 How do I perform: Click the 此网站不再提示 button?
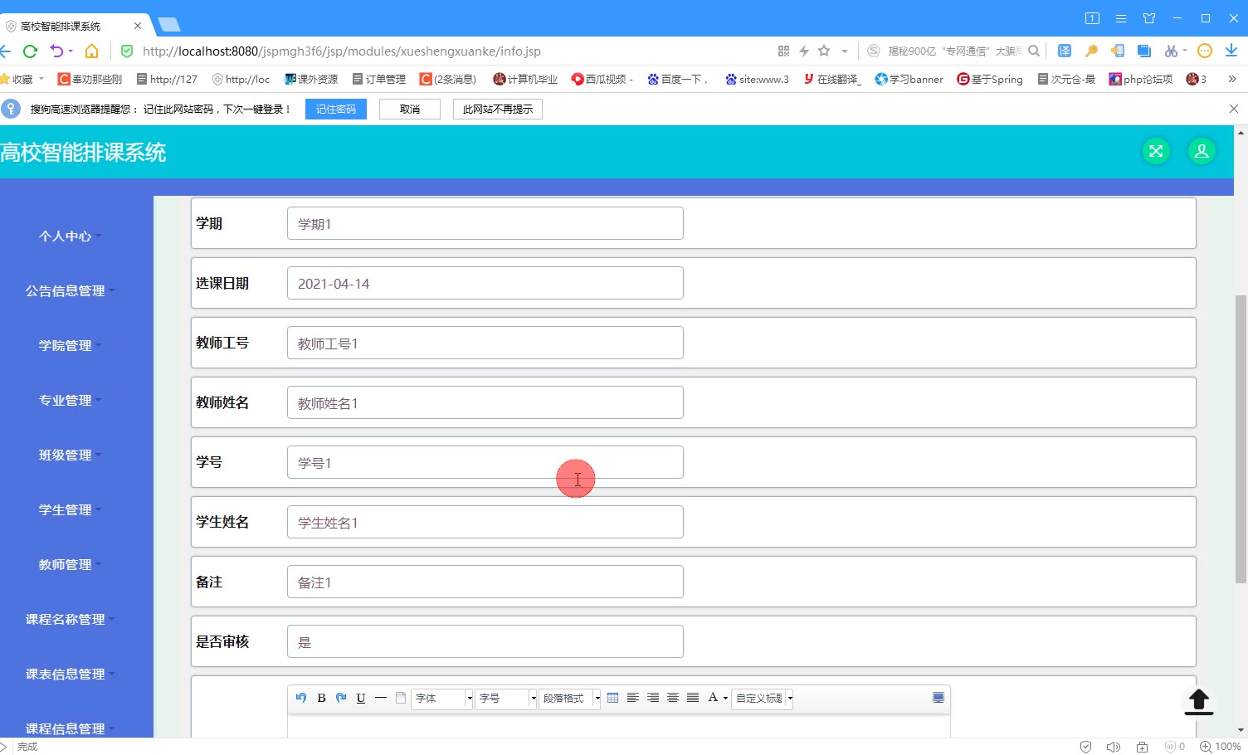[x=498, y=109]
